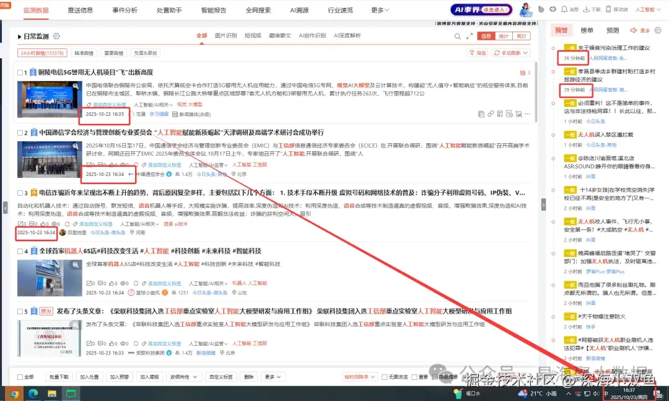Screen dimensions: 669x401
Task: Switch to the 榜单 tab on right panel
Action: point(587,30)
